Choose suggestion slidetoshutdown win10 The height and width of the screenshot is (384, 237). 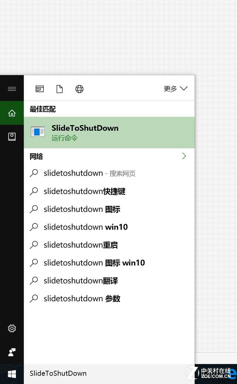[109, 227]
